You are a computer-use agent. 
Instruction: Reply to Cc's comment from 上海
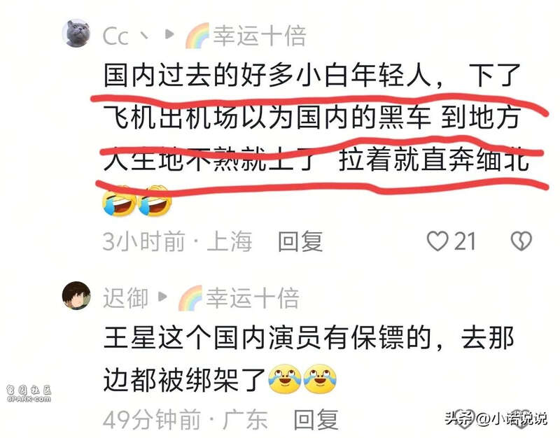[x=300, y=241]
